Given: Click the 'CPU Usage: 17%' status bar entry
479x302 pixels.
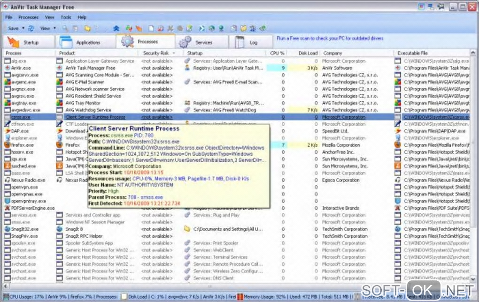Looking at the screenshot, I should coord(27,296).
